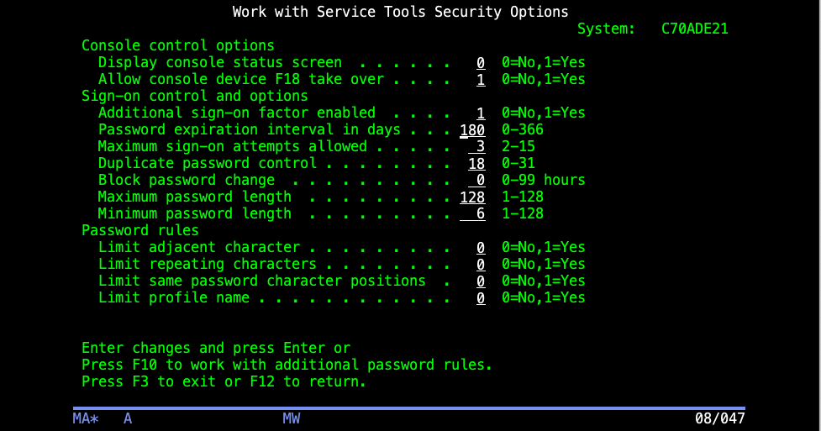The image size is (821, 431).
Task: Click the Limit adjacent character field
Action: pyautogui.click(x=481, y=248)
